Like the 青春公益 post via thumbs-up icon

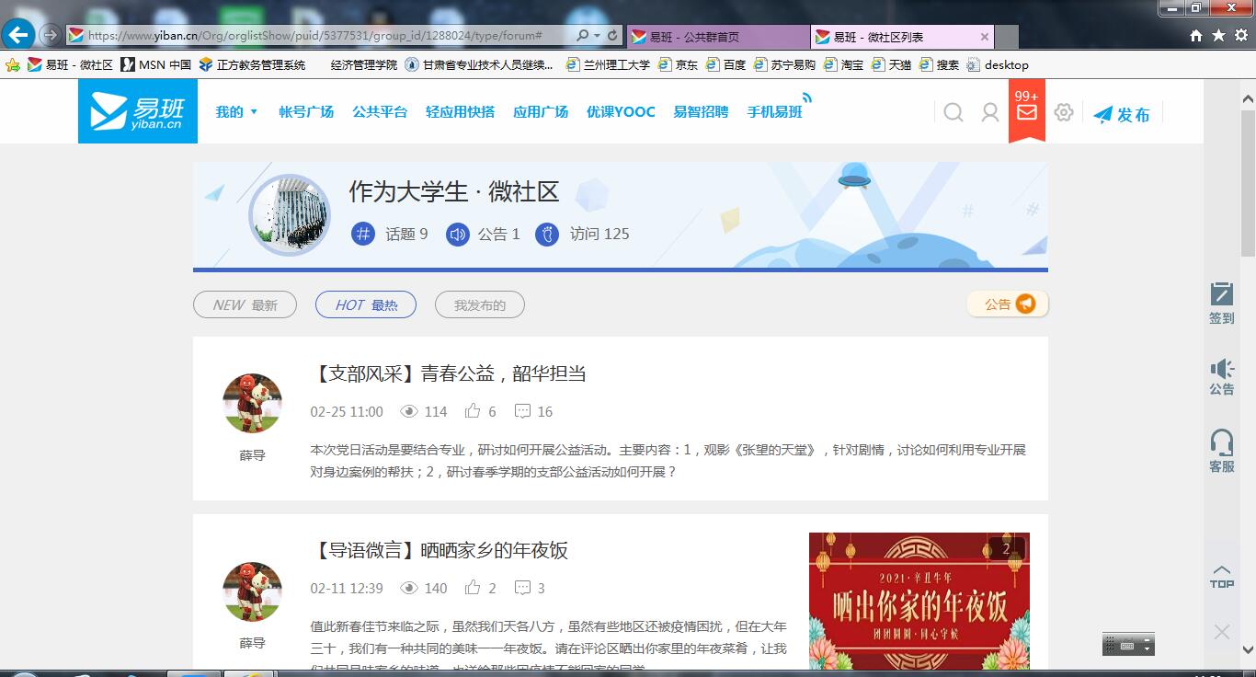point(474,411)
